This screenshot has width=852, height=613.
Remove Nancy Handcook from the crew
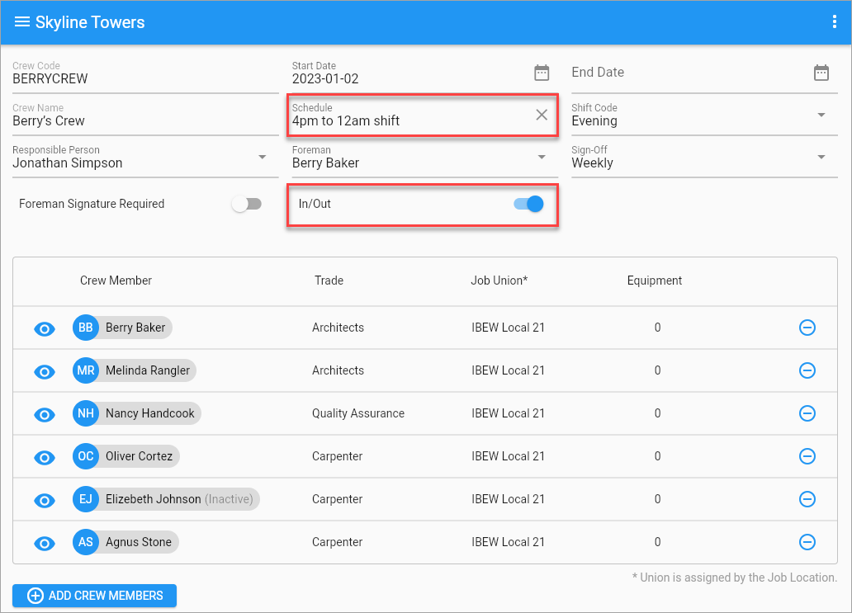[807, 413]
